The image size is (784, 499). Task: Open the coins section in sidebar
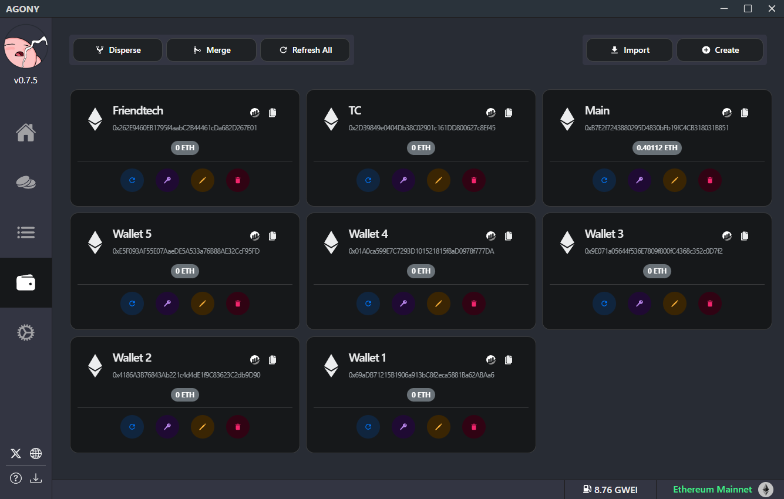point(26,183)
